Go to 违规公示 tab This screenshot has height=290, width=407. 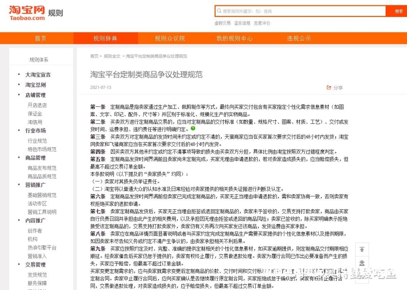coord(299,39)
